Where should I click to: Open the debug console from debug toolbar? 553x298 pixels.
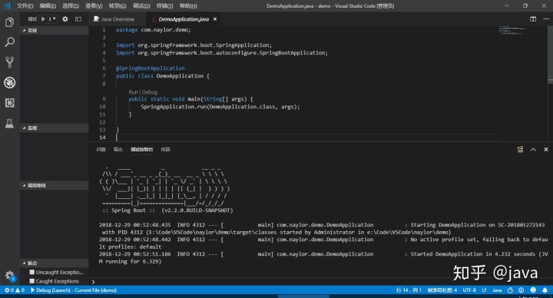coord(78,19)
